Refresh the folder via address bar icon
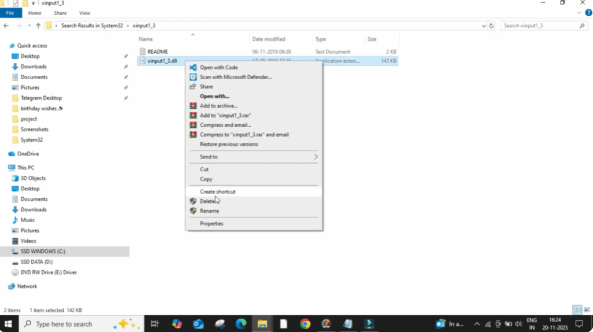 (492, 26)
